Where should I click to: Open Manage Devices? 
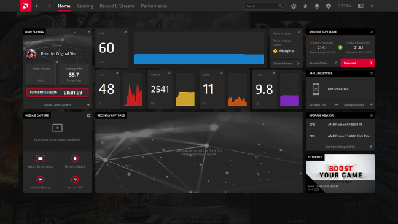[357, 105]
